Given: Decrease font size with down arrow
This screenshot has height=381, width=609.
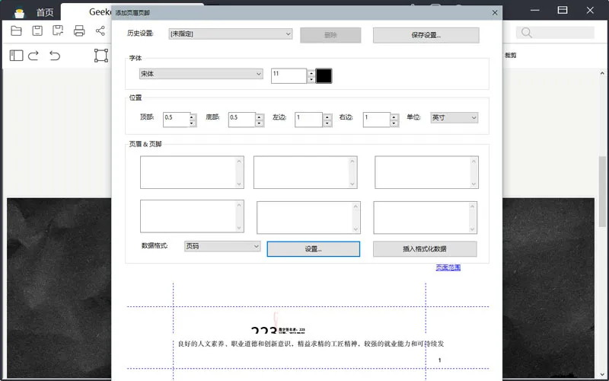Looking at the screenshot, I should [311, 79].
